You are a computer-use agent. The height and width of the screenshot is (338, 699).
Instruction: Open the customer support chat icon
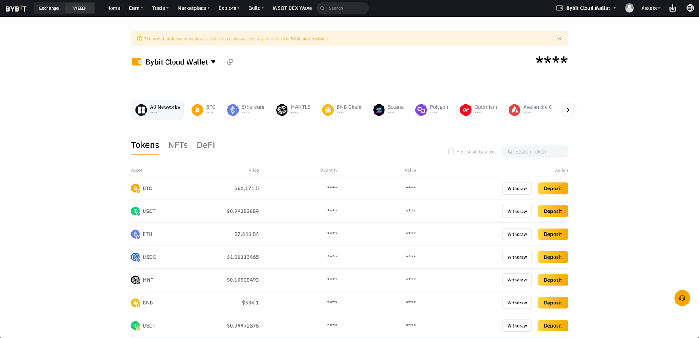(x=682, y=298)
